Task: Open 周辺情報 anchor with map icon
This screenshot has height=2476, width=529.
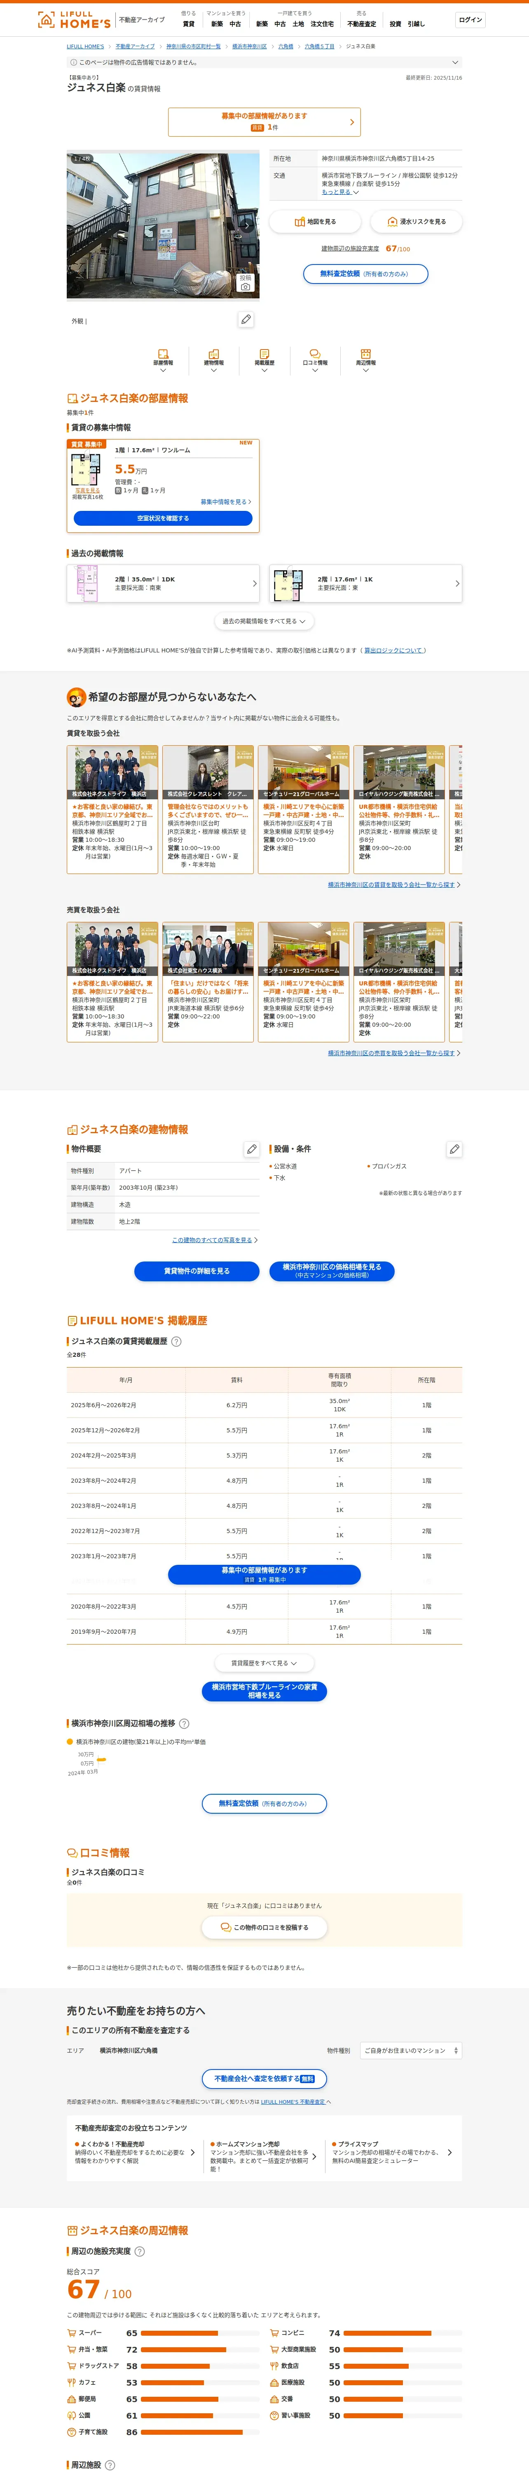Action: [x=366, y=360]
